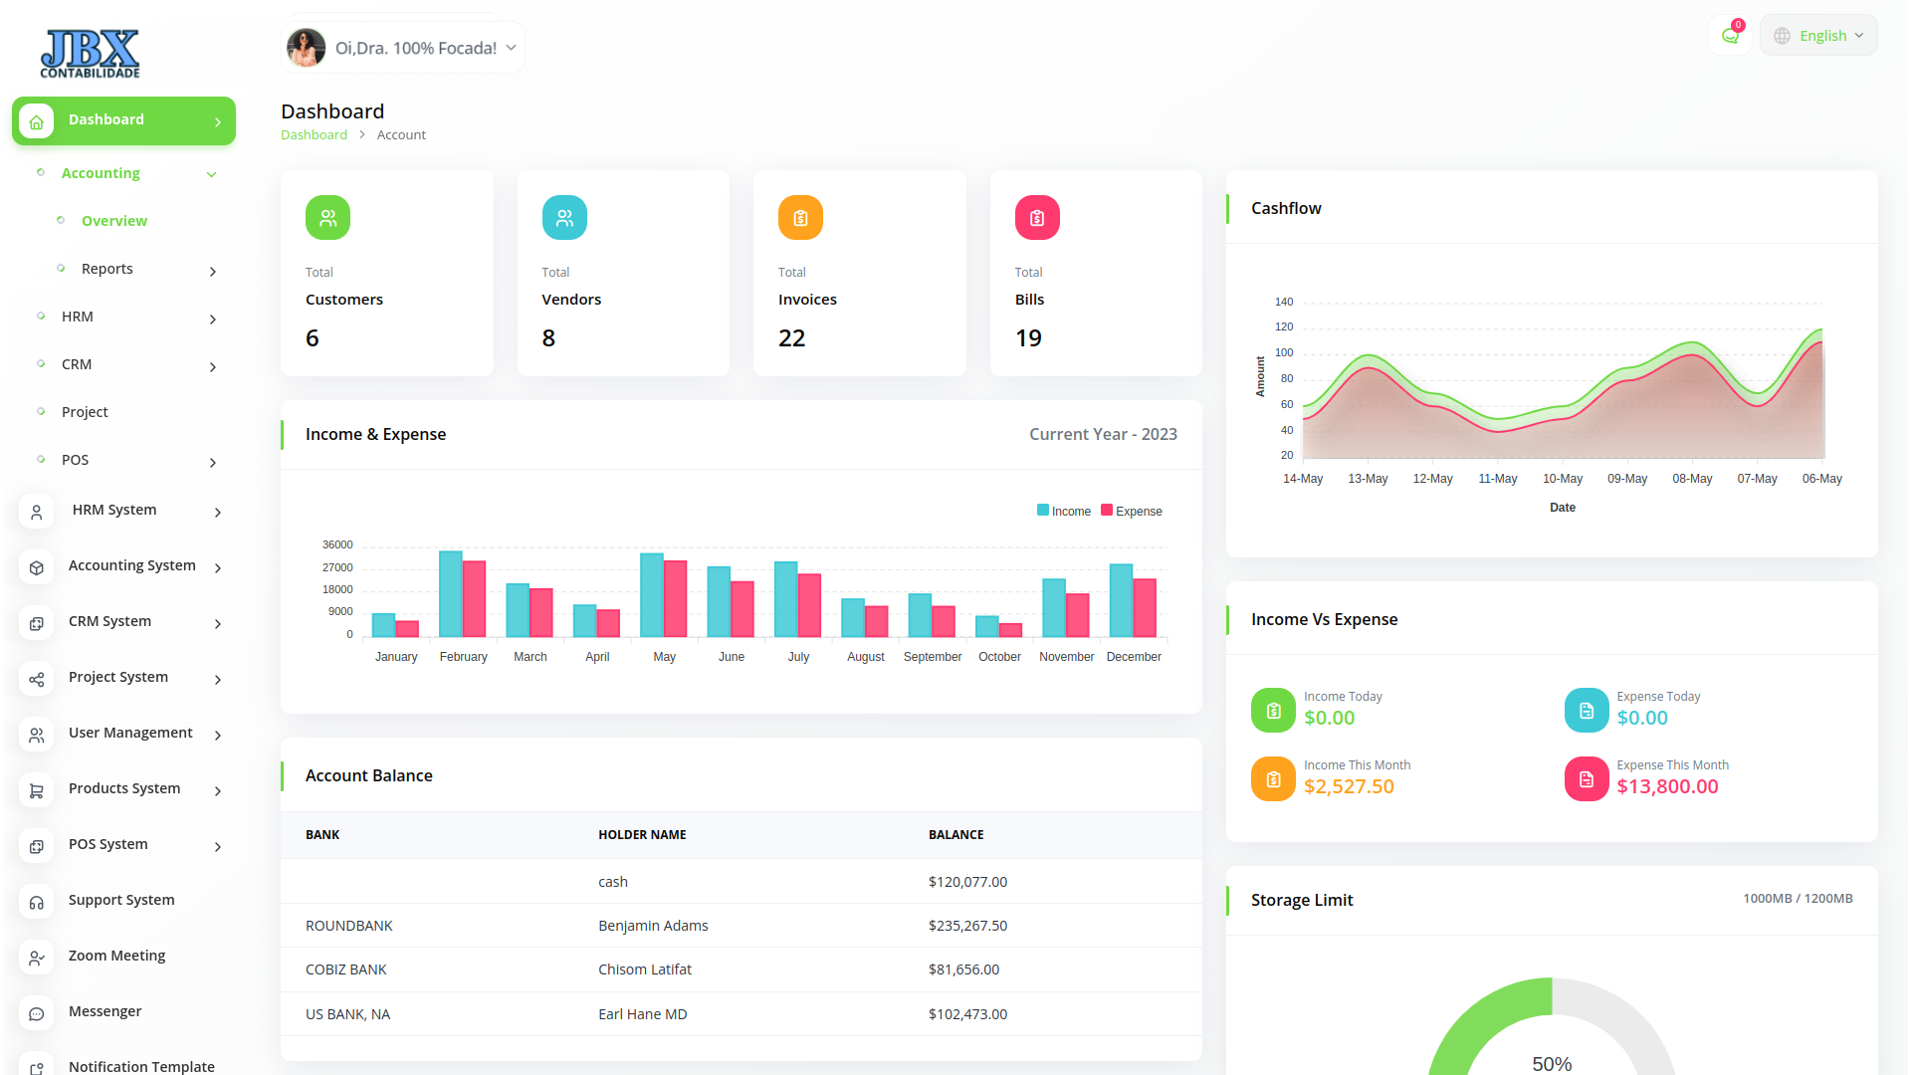Click the HRM System person icon
The image size is (1911, 1075).
[37, 512]
